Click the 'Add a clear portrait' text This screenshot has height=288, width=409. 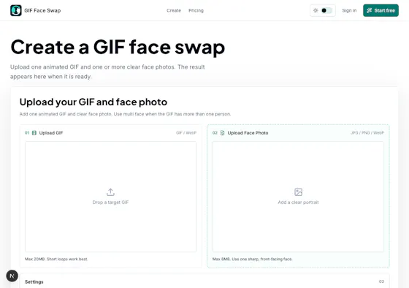pyautogui.click(x=298, y=202)
